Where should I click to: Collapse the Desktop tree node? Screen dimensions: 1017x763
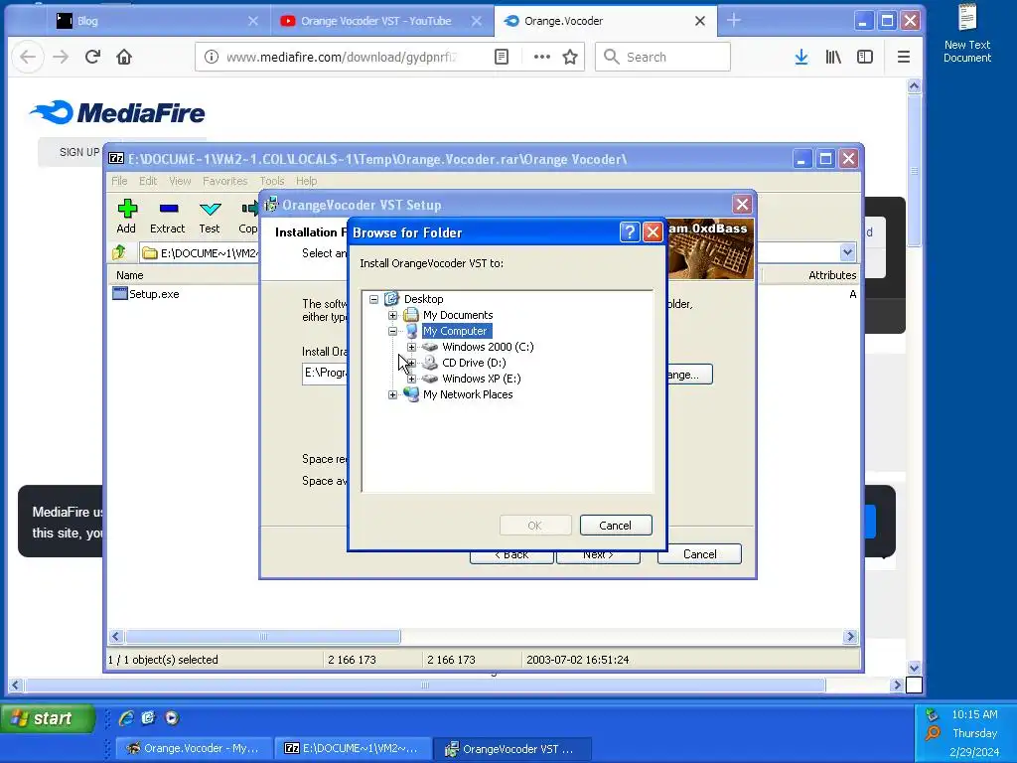[373, 299]
